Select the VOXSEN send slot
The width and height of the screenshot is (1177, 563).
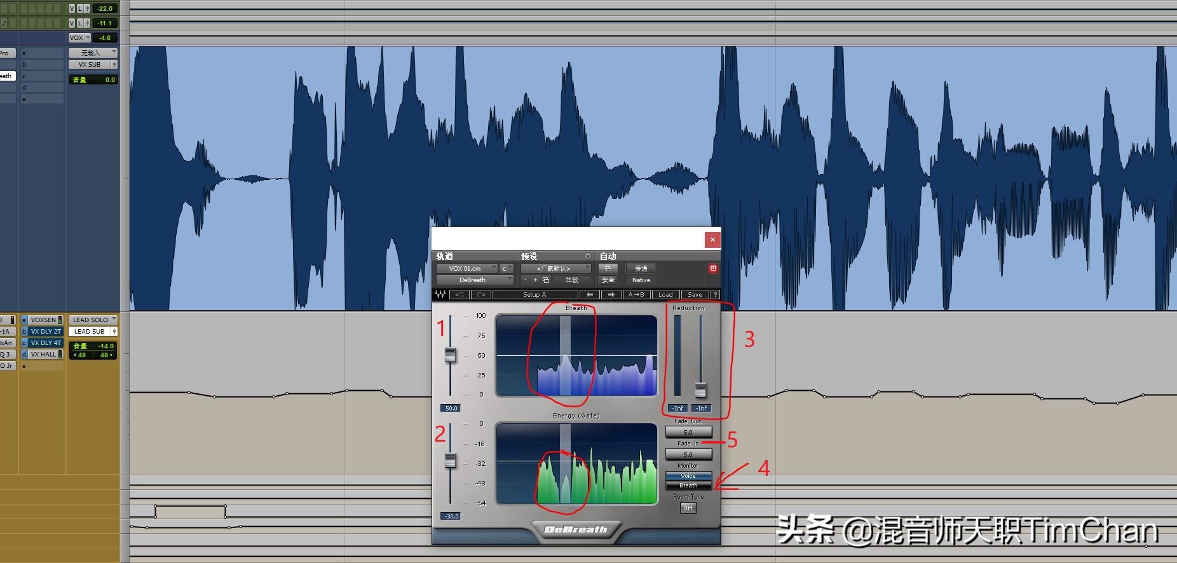43,320
